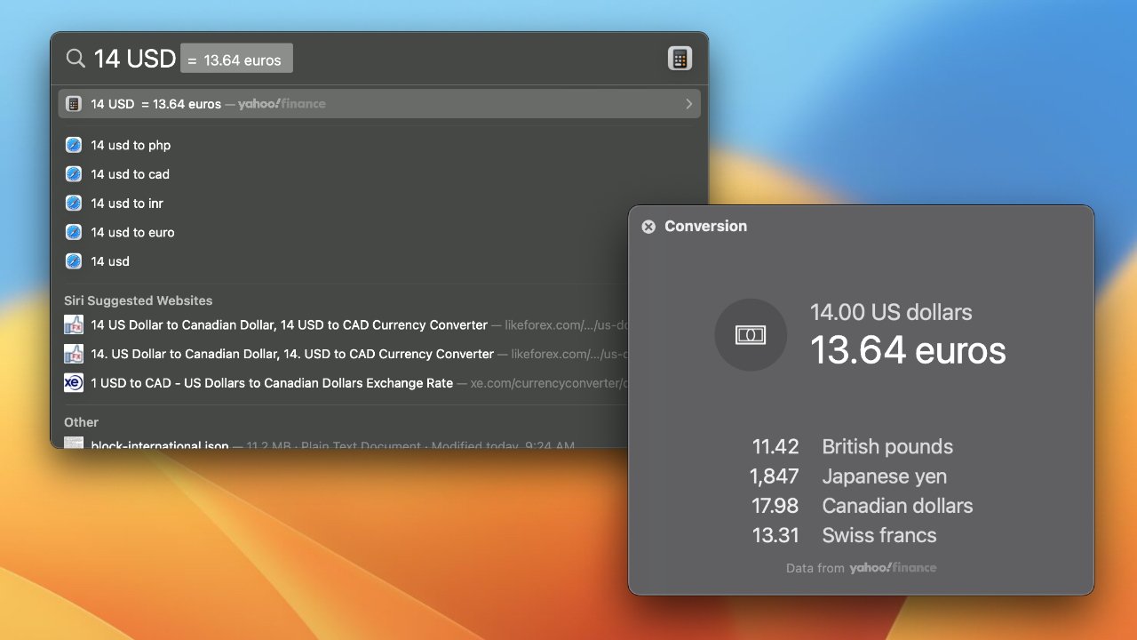Close the Conversion panel

coord(648,227)
